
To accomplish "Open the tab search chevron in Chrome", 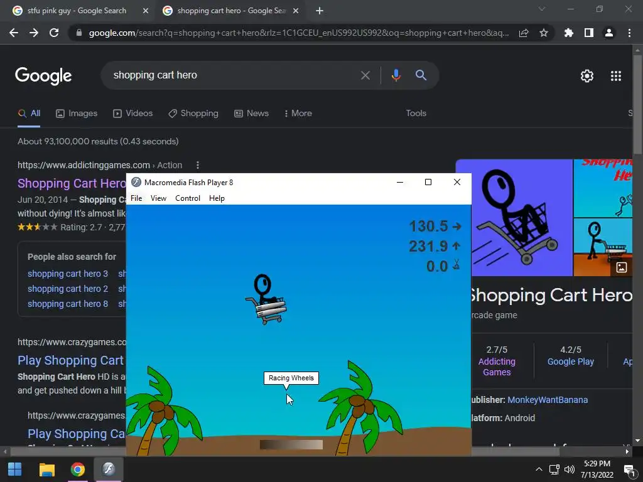I will pos(542,9).
